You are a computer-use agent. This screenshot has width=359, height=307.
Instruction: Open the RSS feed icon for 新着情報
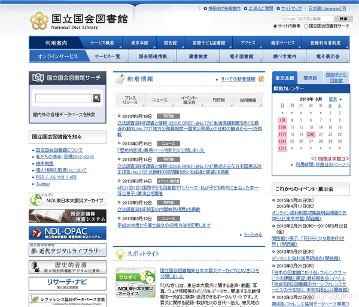pyautogui.click(x=261, y=79)
